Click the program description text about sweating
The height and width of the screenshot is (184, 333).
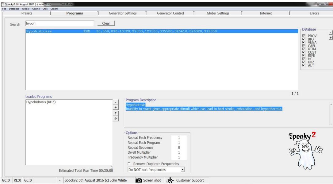click(204, 109)
